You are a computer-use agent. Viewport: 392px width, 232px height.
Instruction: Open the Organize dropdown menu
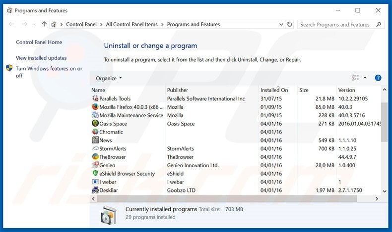[x=109, y=78]
